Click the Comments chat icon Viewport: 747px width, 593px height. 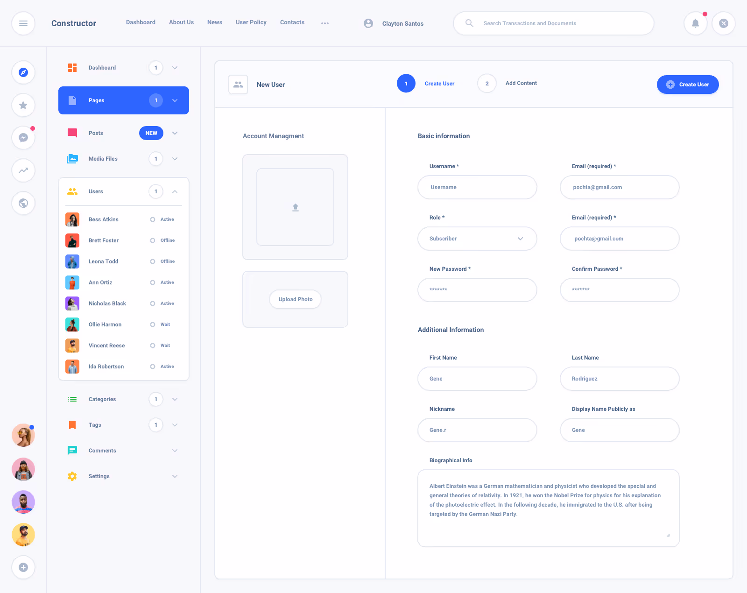coord(72,451)
